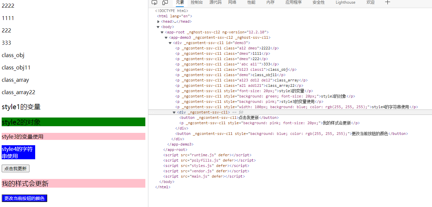Image resolution: width=432 pixels, height=207 pixels.
Task: Select the p element with class b123 class1
Action: click(x=236, y=69)
